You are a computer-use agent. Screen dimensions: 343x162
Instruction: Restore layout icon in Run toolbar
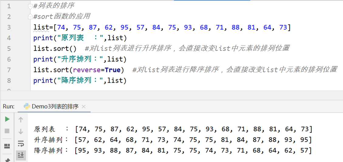pyautogui.click(x=7, y=146)
